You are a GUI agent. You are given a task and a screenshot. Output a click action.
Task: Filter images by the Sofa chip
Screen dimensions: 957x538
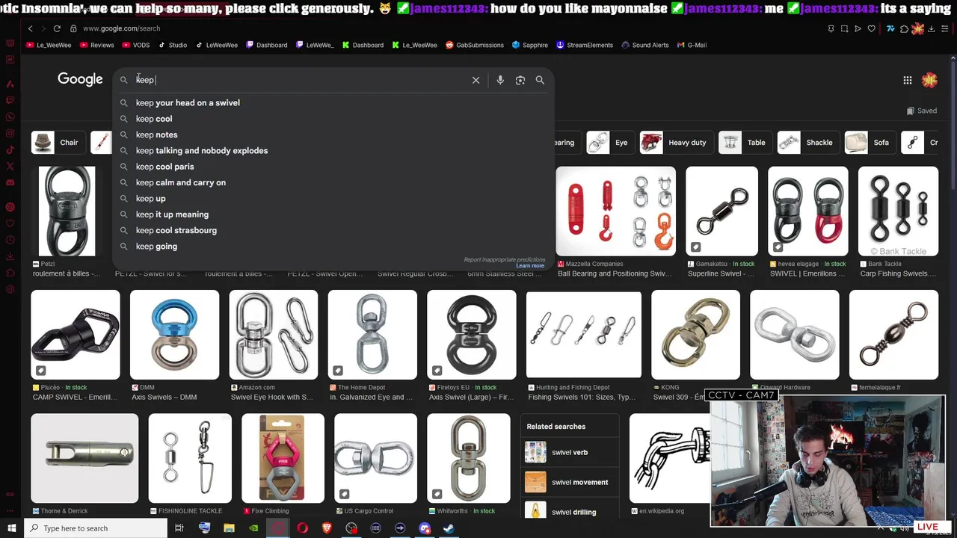(870, 143)
